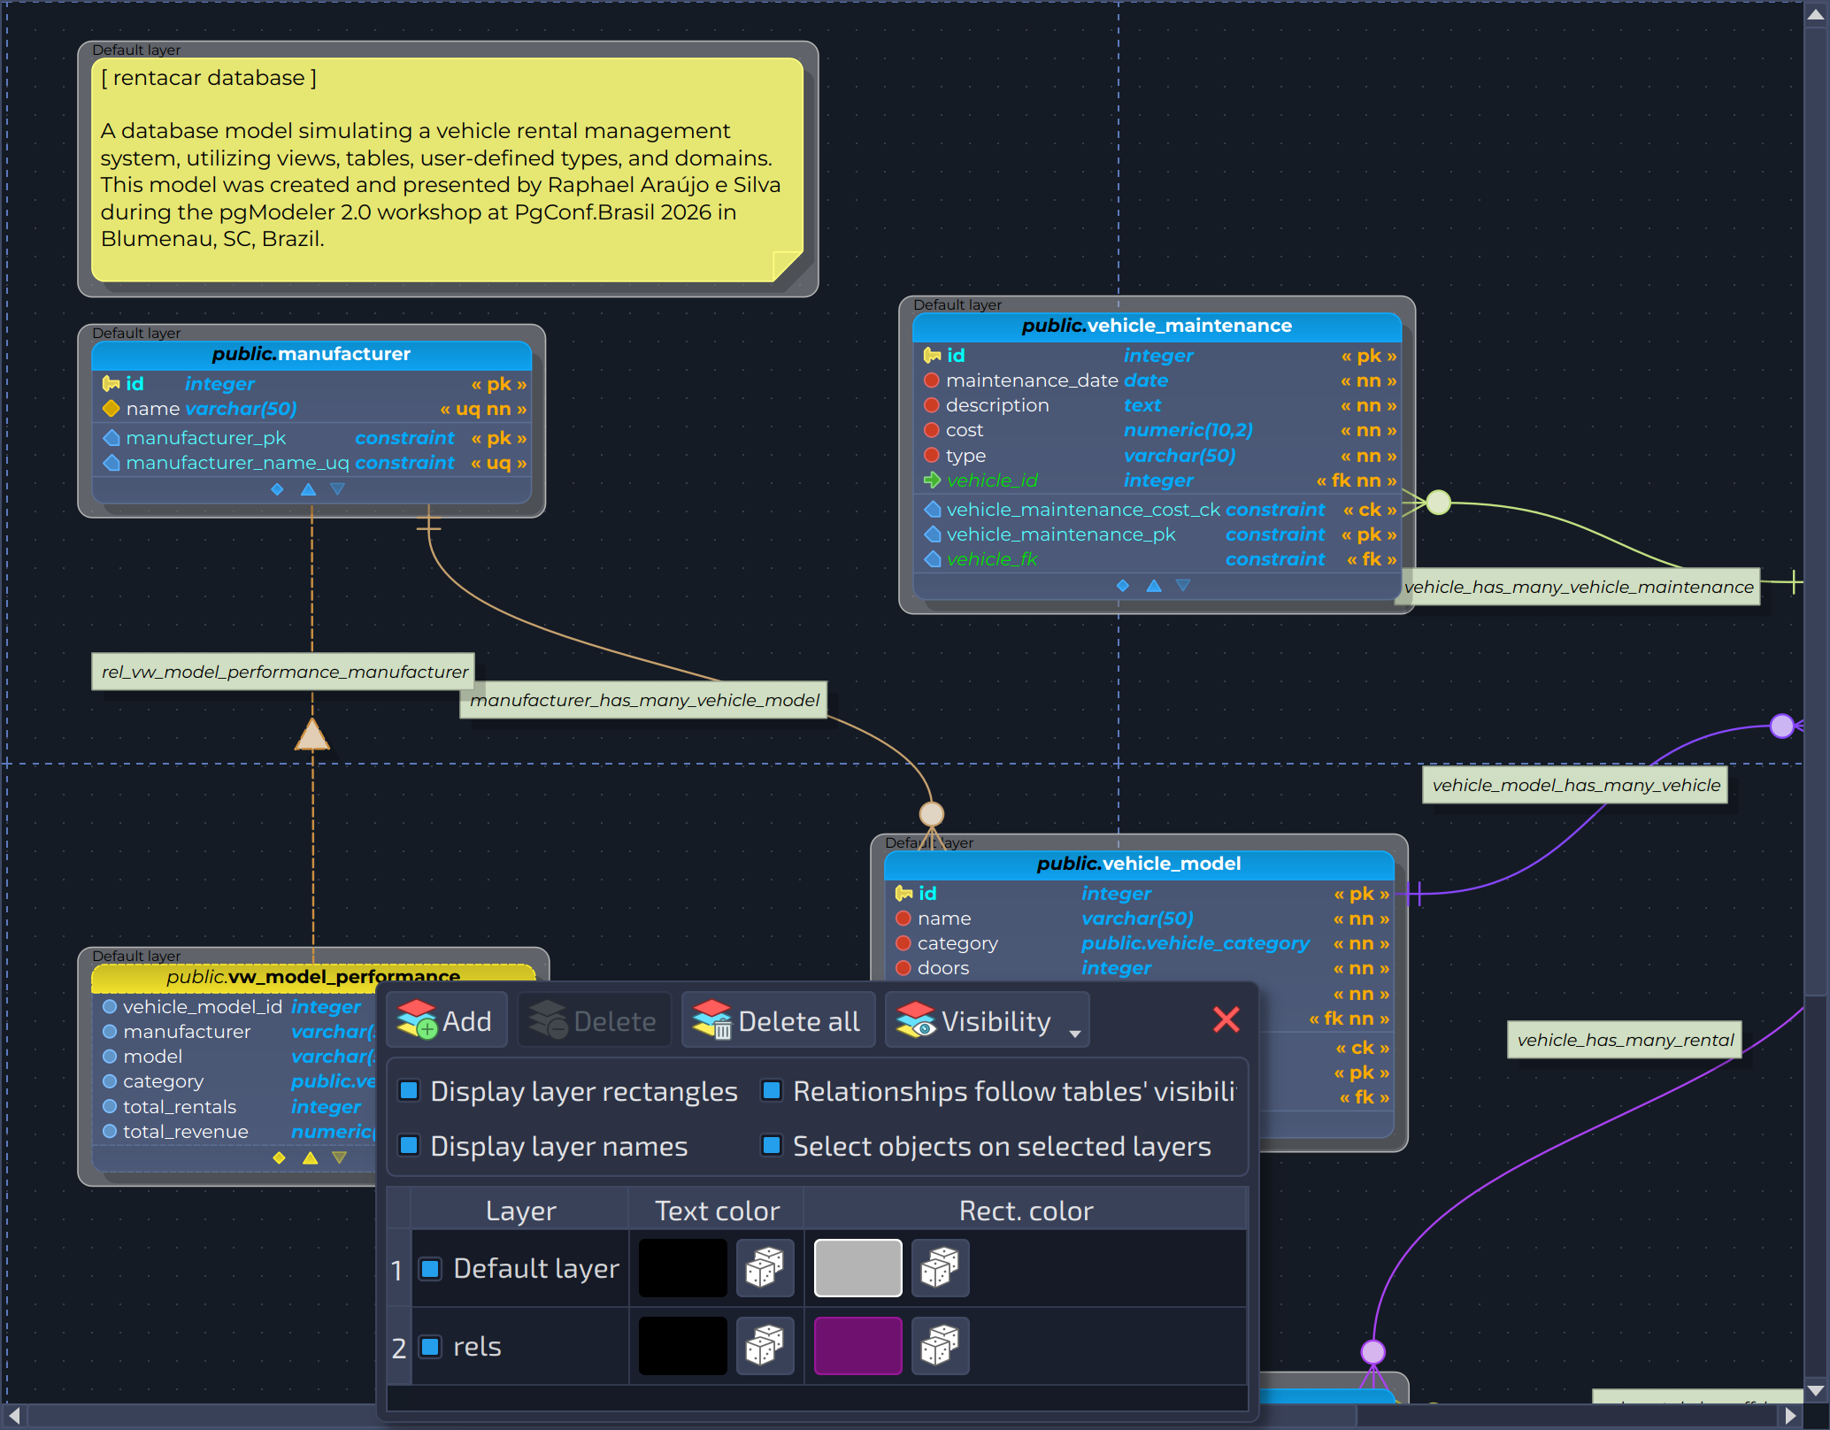1830x1430 pixels.
Task: Click diamond toggle on manufacturer table footer
Action: [277, 489]
